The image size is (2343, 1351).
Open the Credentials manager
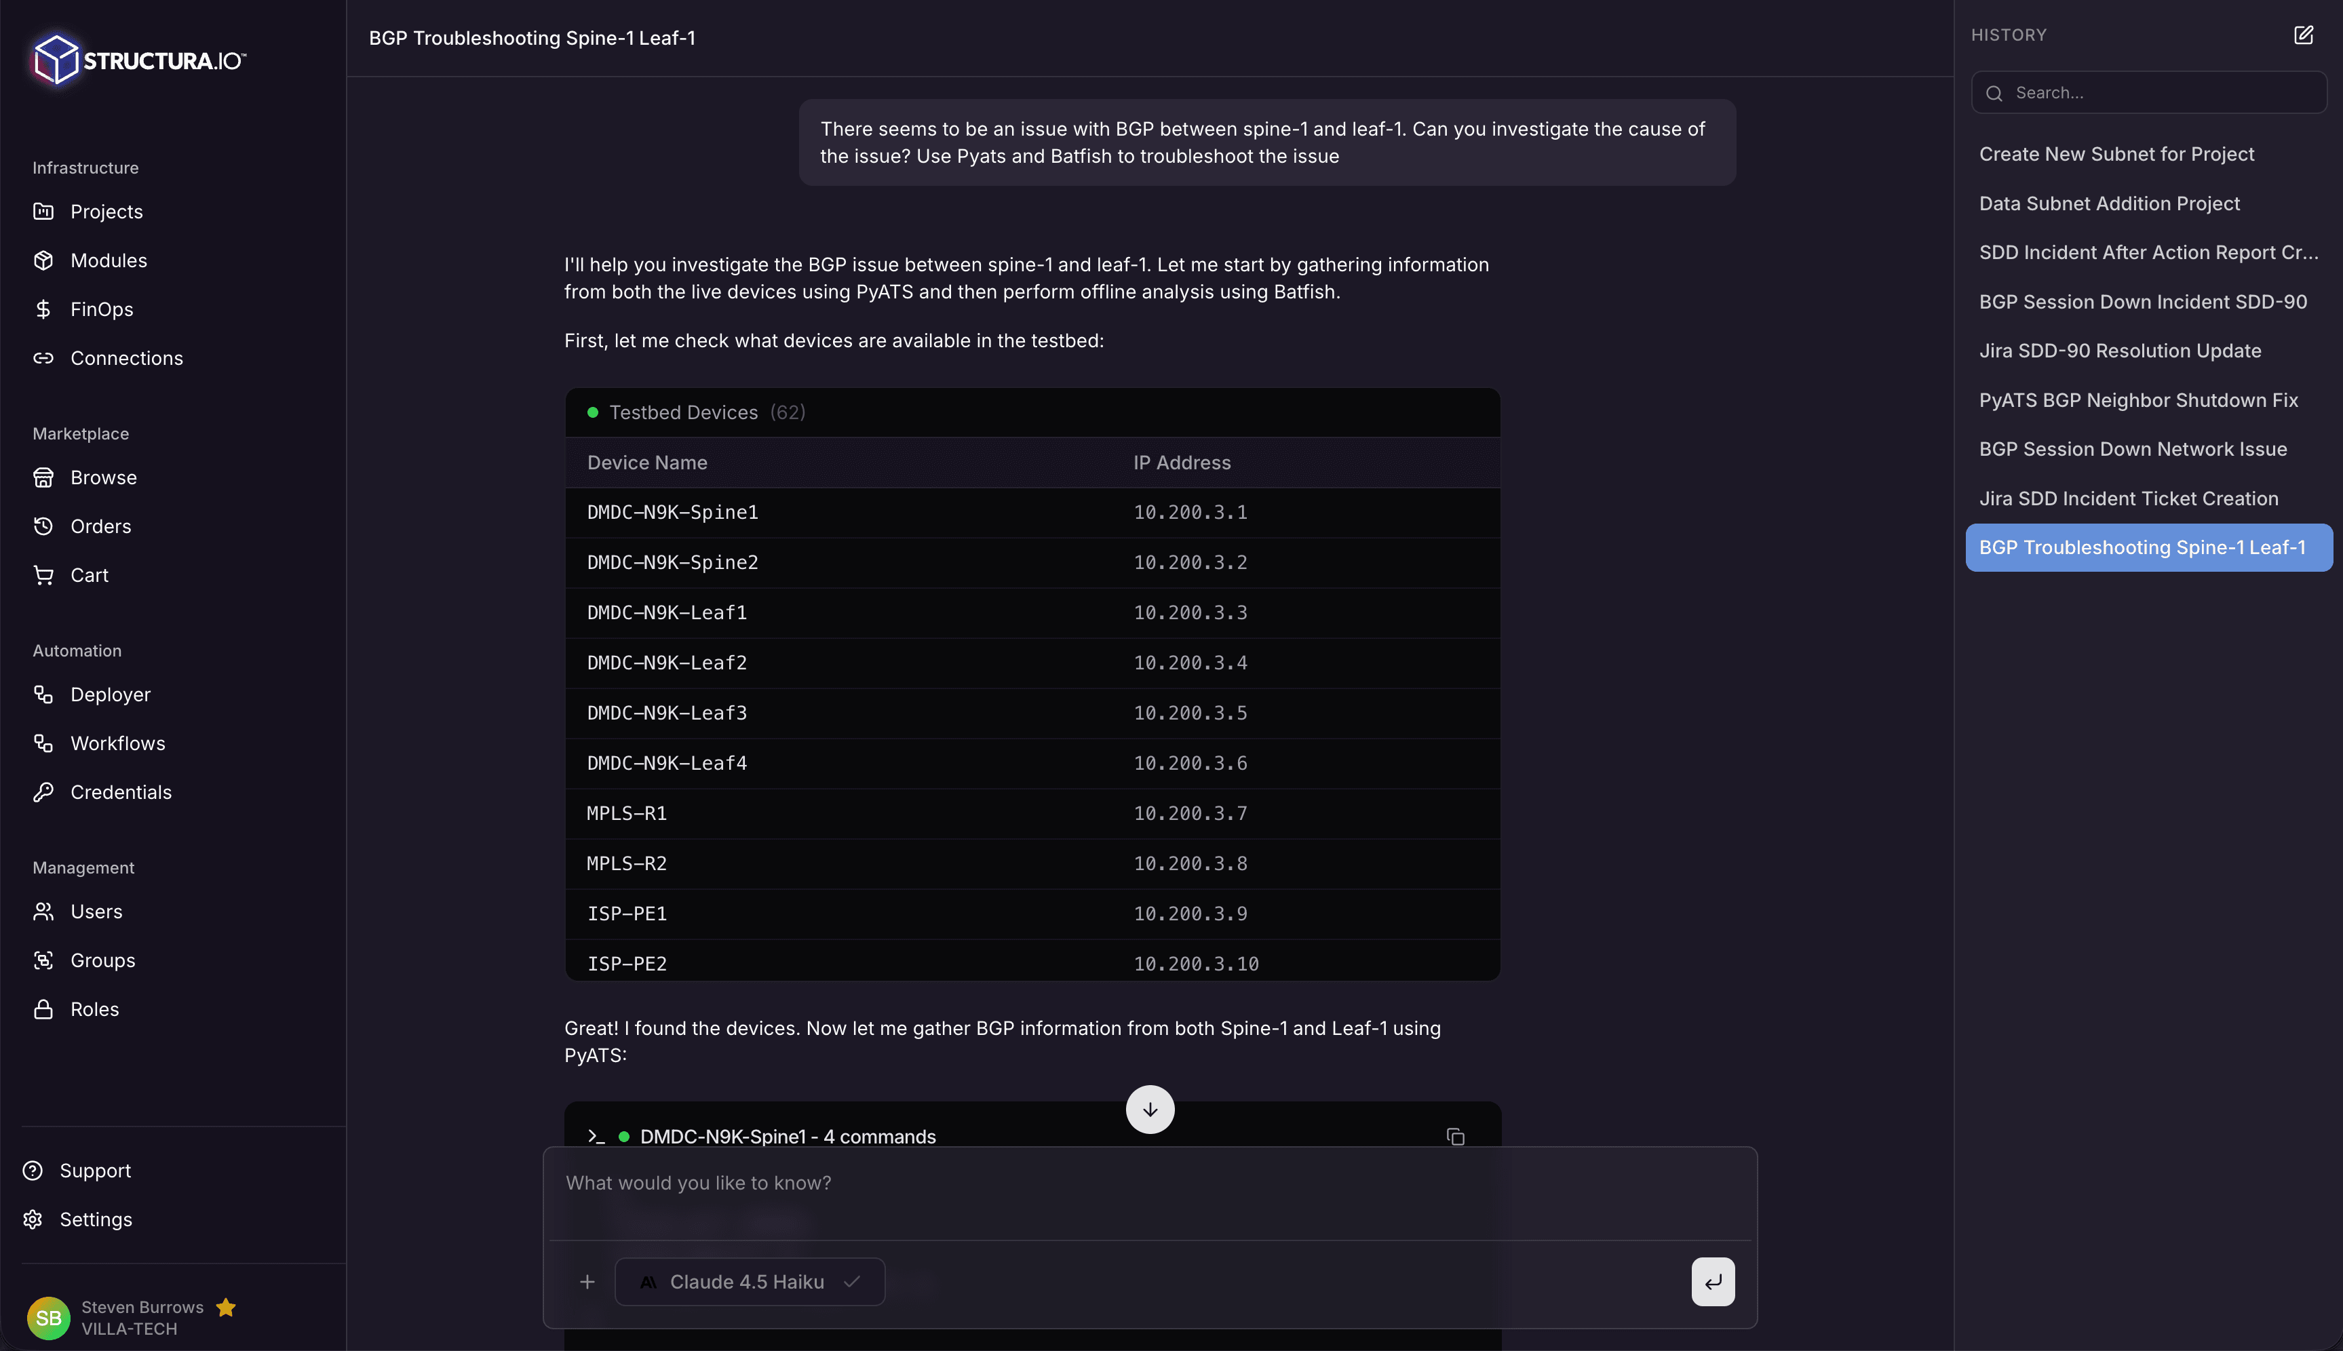click(121, 791)
